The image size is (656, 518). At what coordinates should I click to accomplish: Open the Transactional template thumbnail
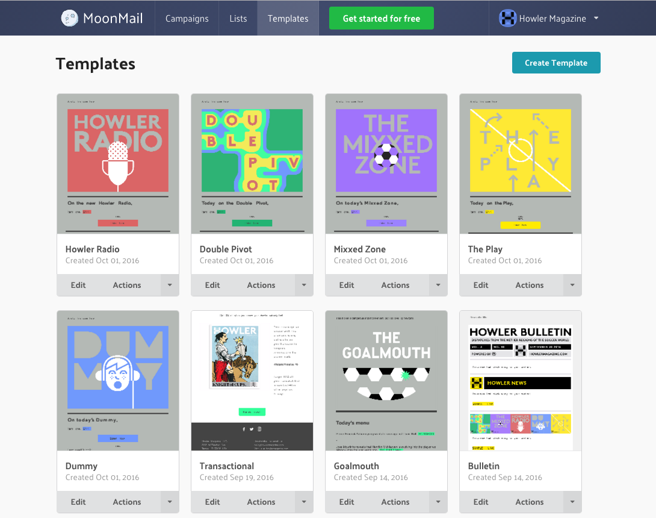click(x=252, y=381)
